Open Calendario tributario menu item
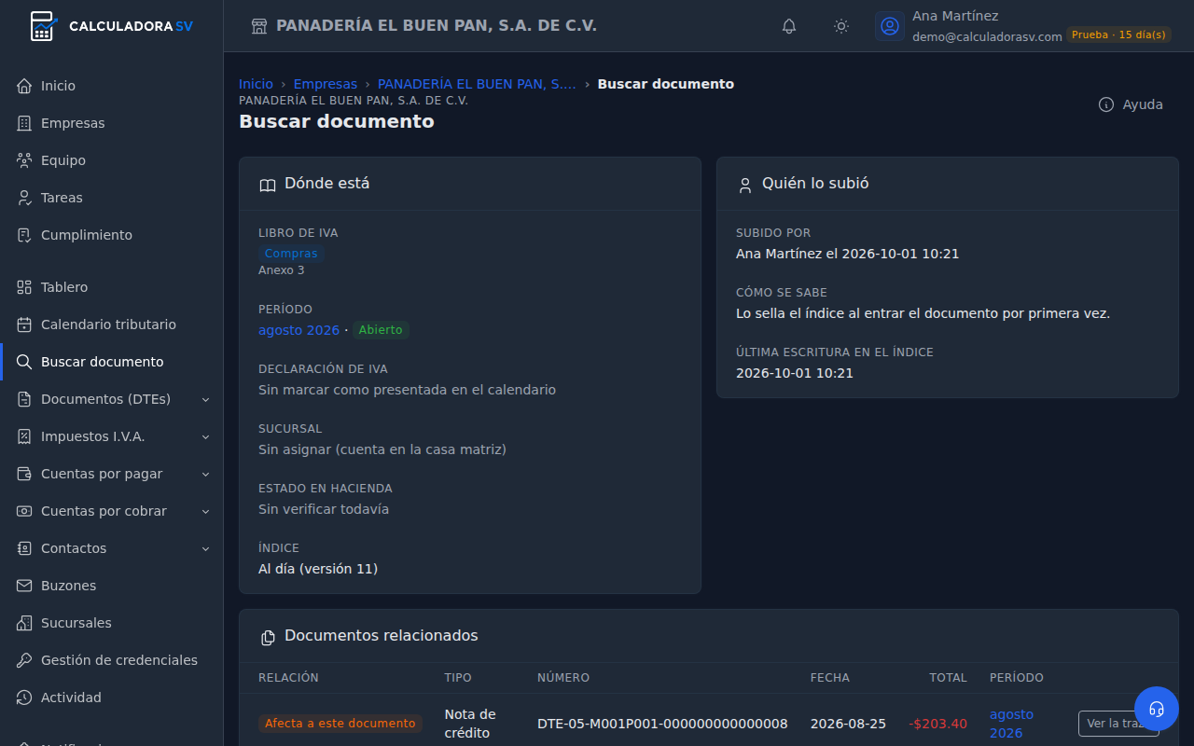Viewport: 1194px width, 746px height. (x=112, y=325)
